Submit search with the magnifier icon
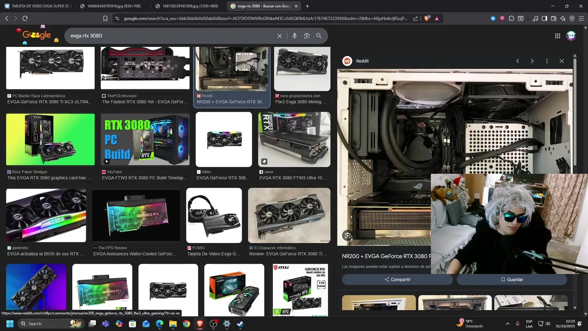Image resolution: width=588 pixels, height=331 pixels. 319,36
